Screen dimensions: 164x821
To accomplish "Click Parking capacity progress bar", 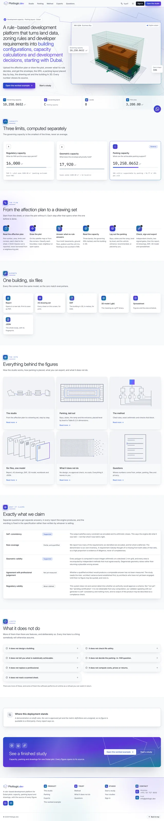I will (135, 167).
